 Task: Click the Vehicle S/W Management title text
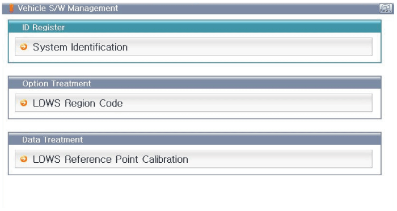[67, 8]
